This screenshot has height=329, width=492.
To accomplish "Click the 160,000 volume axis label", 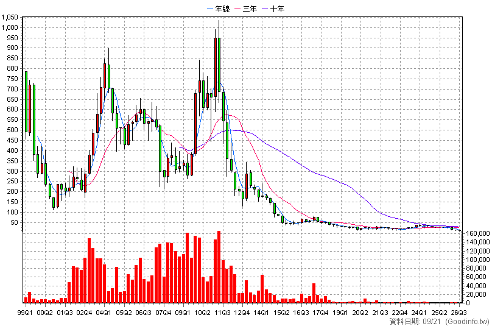I will coord(478,233).
